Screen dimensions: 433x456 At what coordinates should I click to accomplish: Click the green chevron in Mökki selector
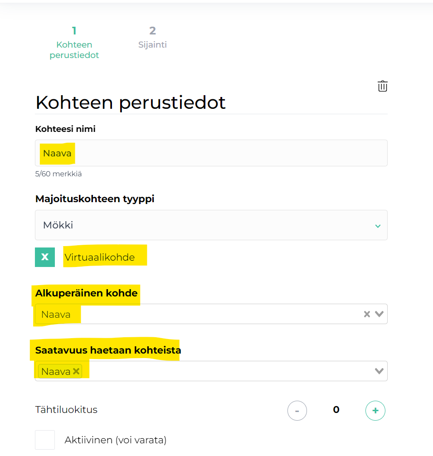pyautogui.click(x=378, y=226)
